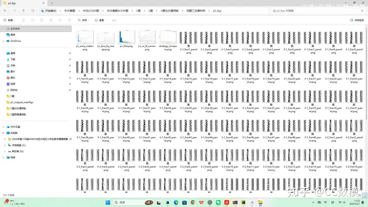The height and width of the screenshot is (207, 368).
Task: Select 3-1_frac24_panel.png file
Action: click(85, 101)
